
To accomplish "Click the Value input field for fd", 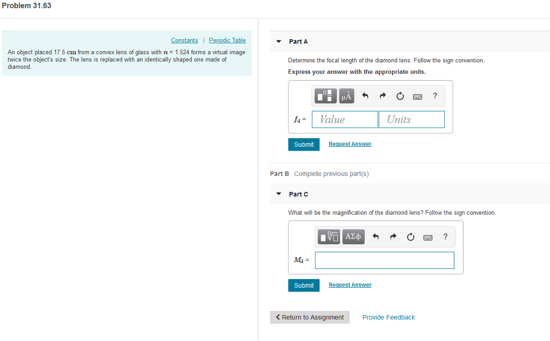I will (x=344, y=119).
